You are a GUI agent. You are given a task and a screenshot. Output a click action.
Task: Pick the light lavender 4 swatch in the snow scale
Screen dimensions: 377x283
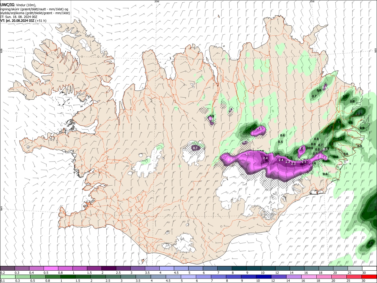(x=166, y=268)
